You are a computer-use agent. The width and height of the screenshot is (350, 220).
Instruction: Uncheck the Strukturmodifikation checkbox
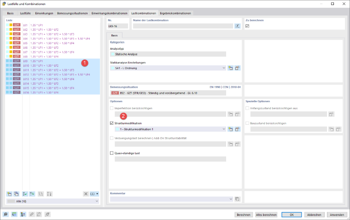(x=111, y=123)
